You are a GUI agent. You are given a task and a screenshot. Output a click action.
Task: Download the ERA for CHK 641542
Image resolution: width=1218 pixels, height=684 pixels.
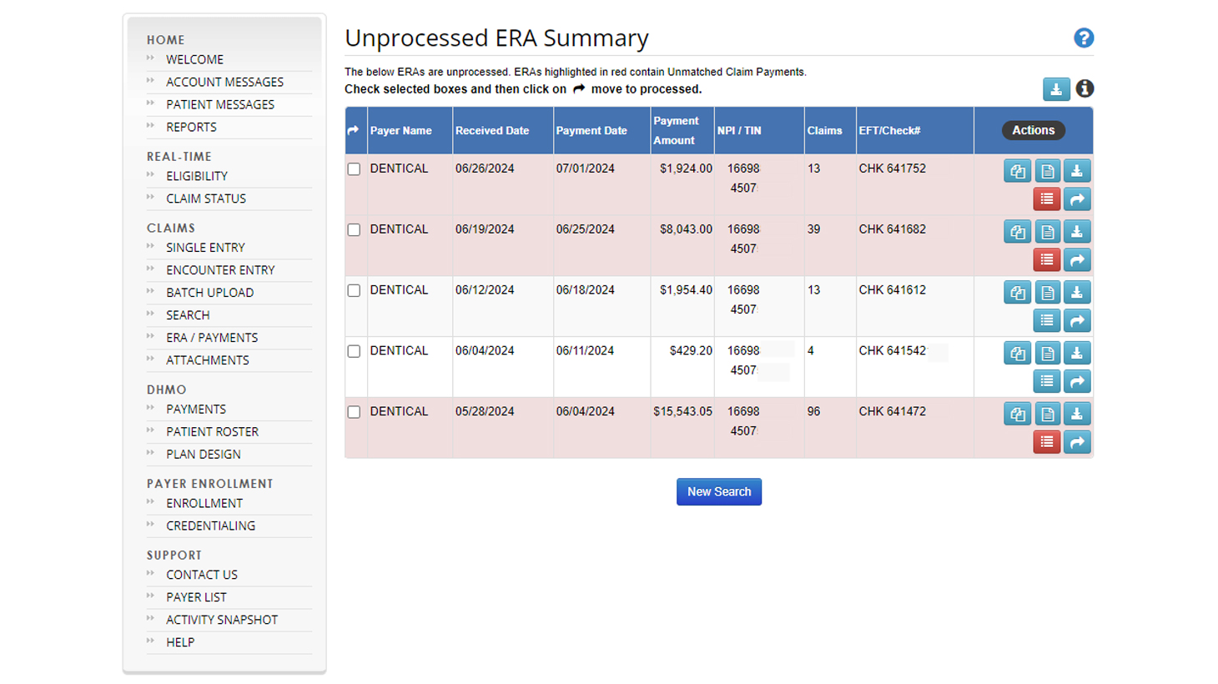click(1077, 354)
